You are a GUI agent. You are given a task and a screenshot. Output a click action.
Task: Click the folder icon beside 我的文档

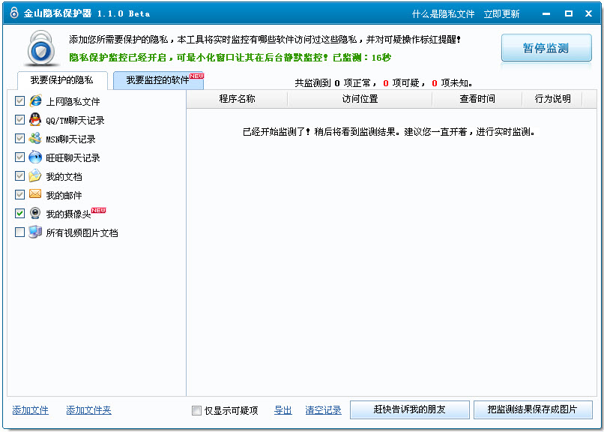35,175
